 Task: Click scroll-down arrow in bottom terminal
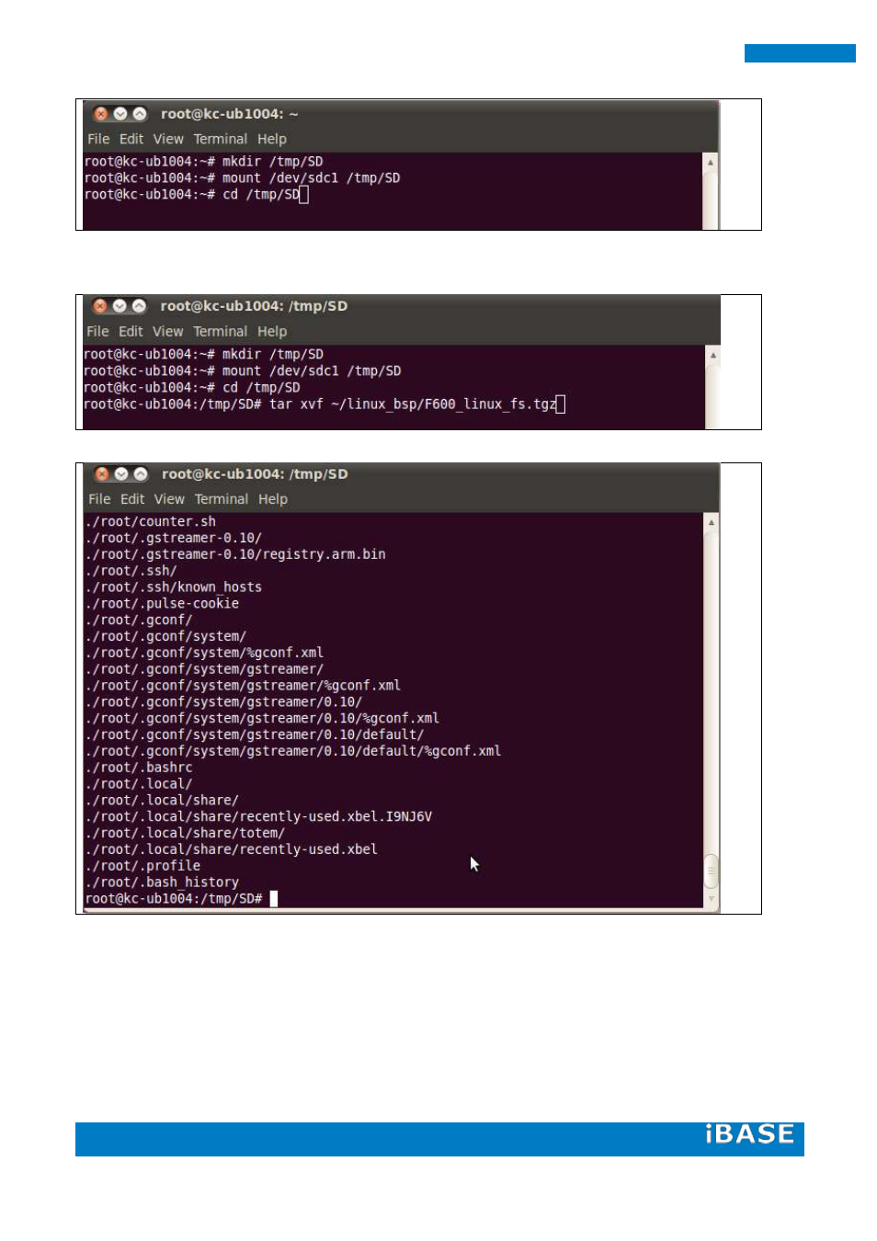coord(711,899)
